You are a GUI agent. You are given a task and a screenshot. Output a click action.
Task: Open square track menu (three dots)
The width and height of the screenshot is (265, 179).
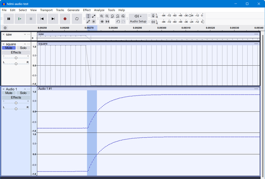point(29,44)
